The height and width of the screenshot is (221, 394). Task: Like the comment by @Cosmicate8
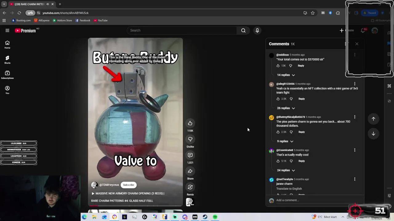coord(278,161)
